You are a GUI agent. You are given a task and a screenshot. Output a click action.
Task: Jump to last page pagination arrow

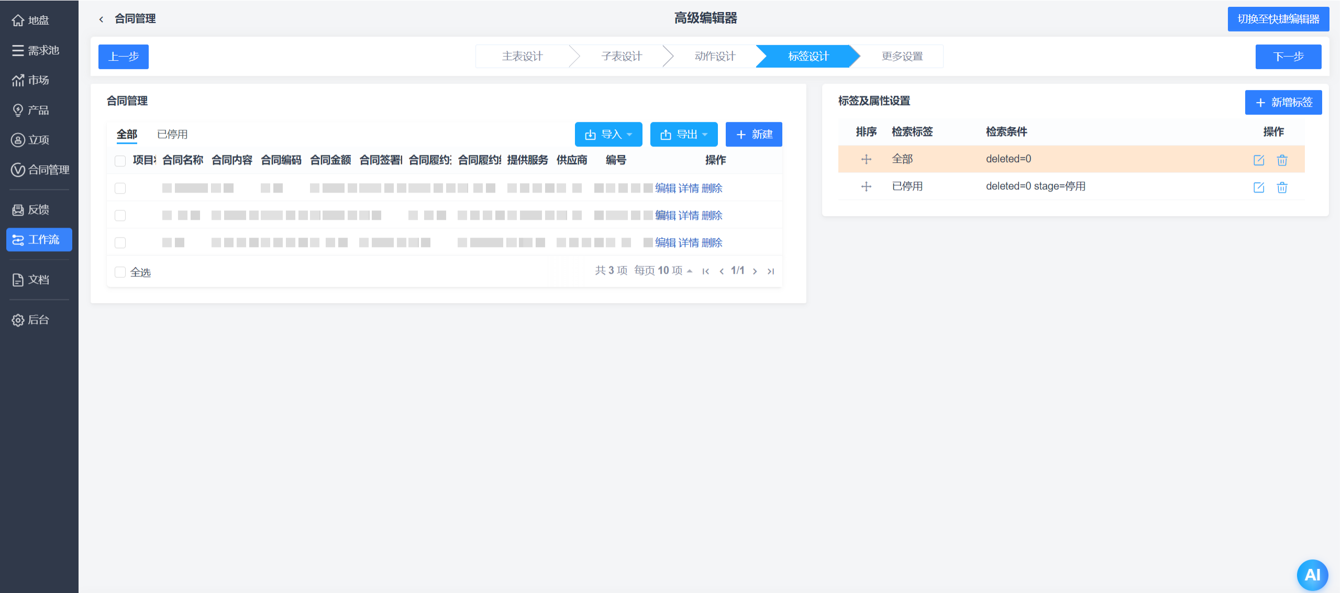click(x=770, y=271)
